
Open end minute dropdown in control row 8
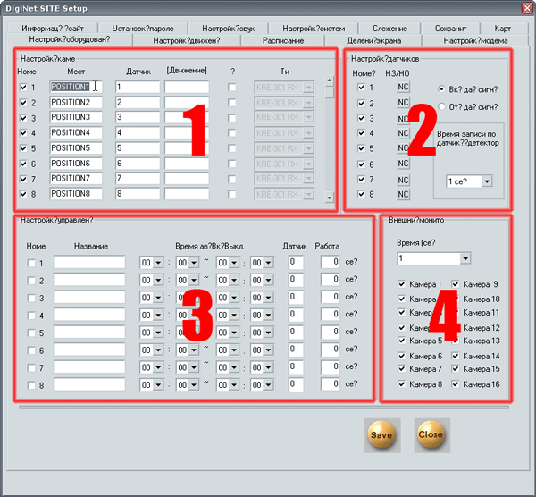[268, 385]
